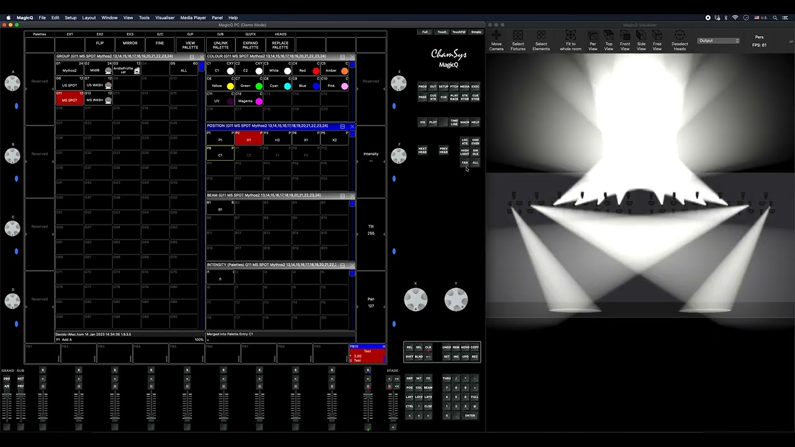
Task: Open the Output dropdown in Visualiser
Action: click(x=719, y=41)
